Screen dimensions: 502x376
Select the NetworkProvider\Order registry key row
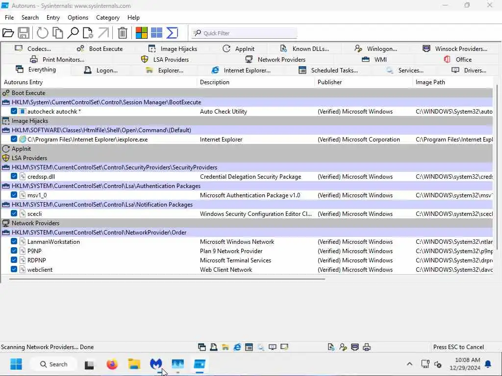click(247, 232)
